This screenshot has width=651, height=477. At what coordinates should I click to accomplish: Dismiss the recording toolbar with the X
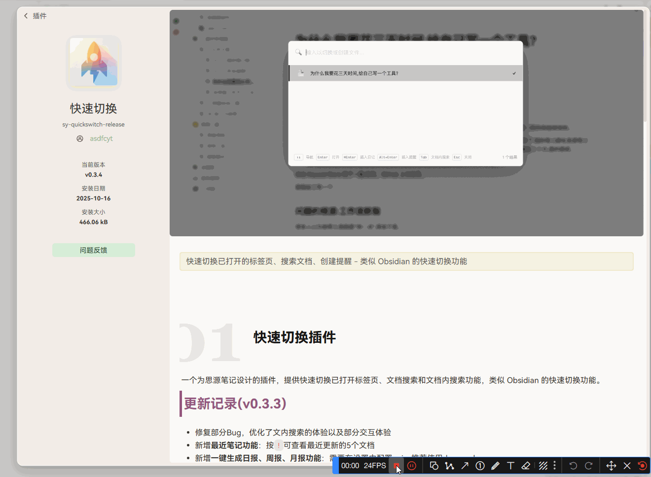coord(627,465)
